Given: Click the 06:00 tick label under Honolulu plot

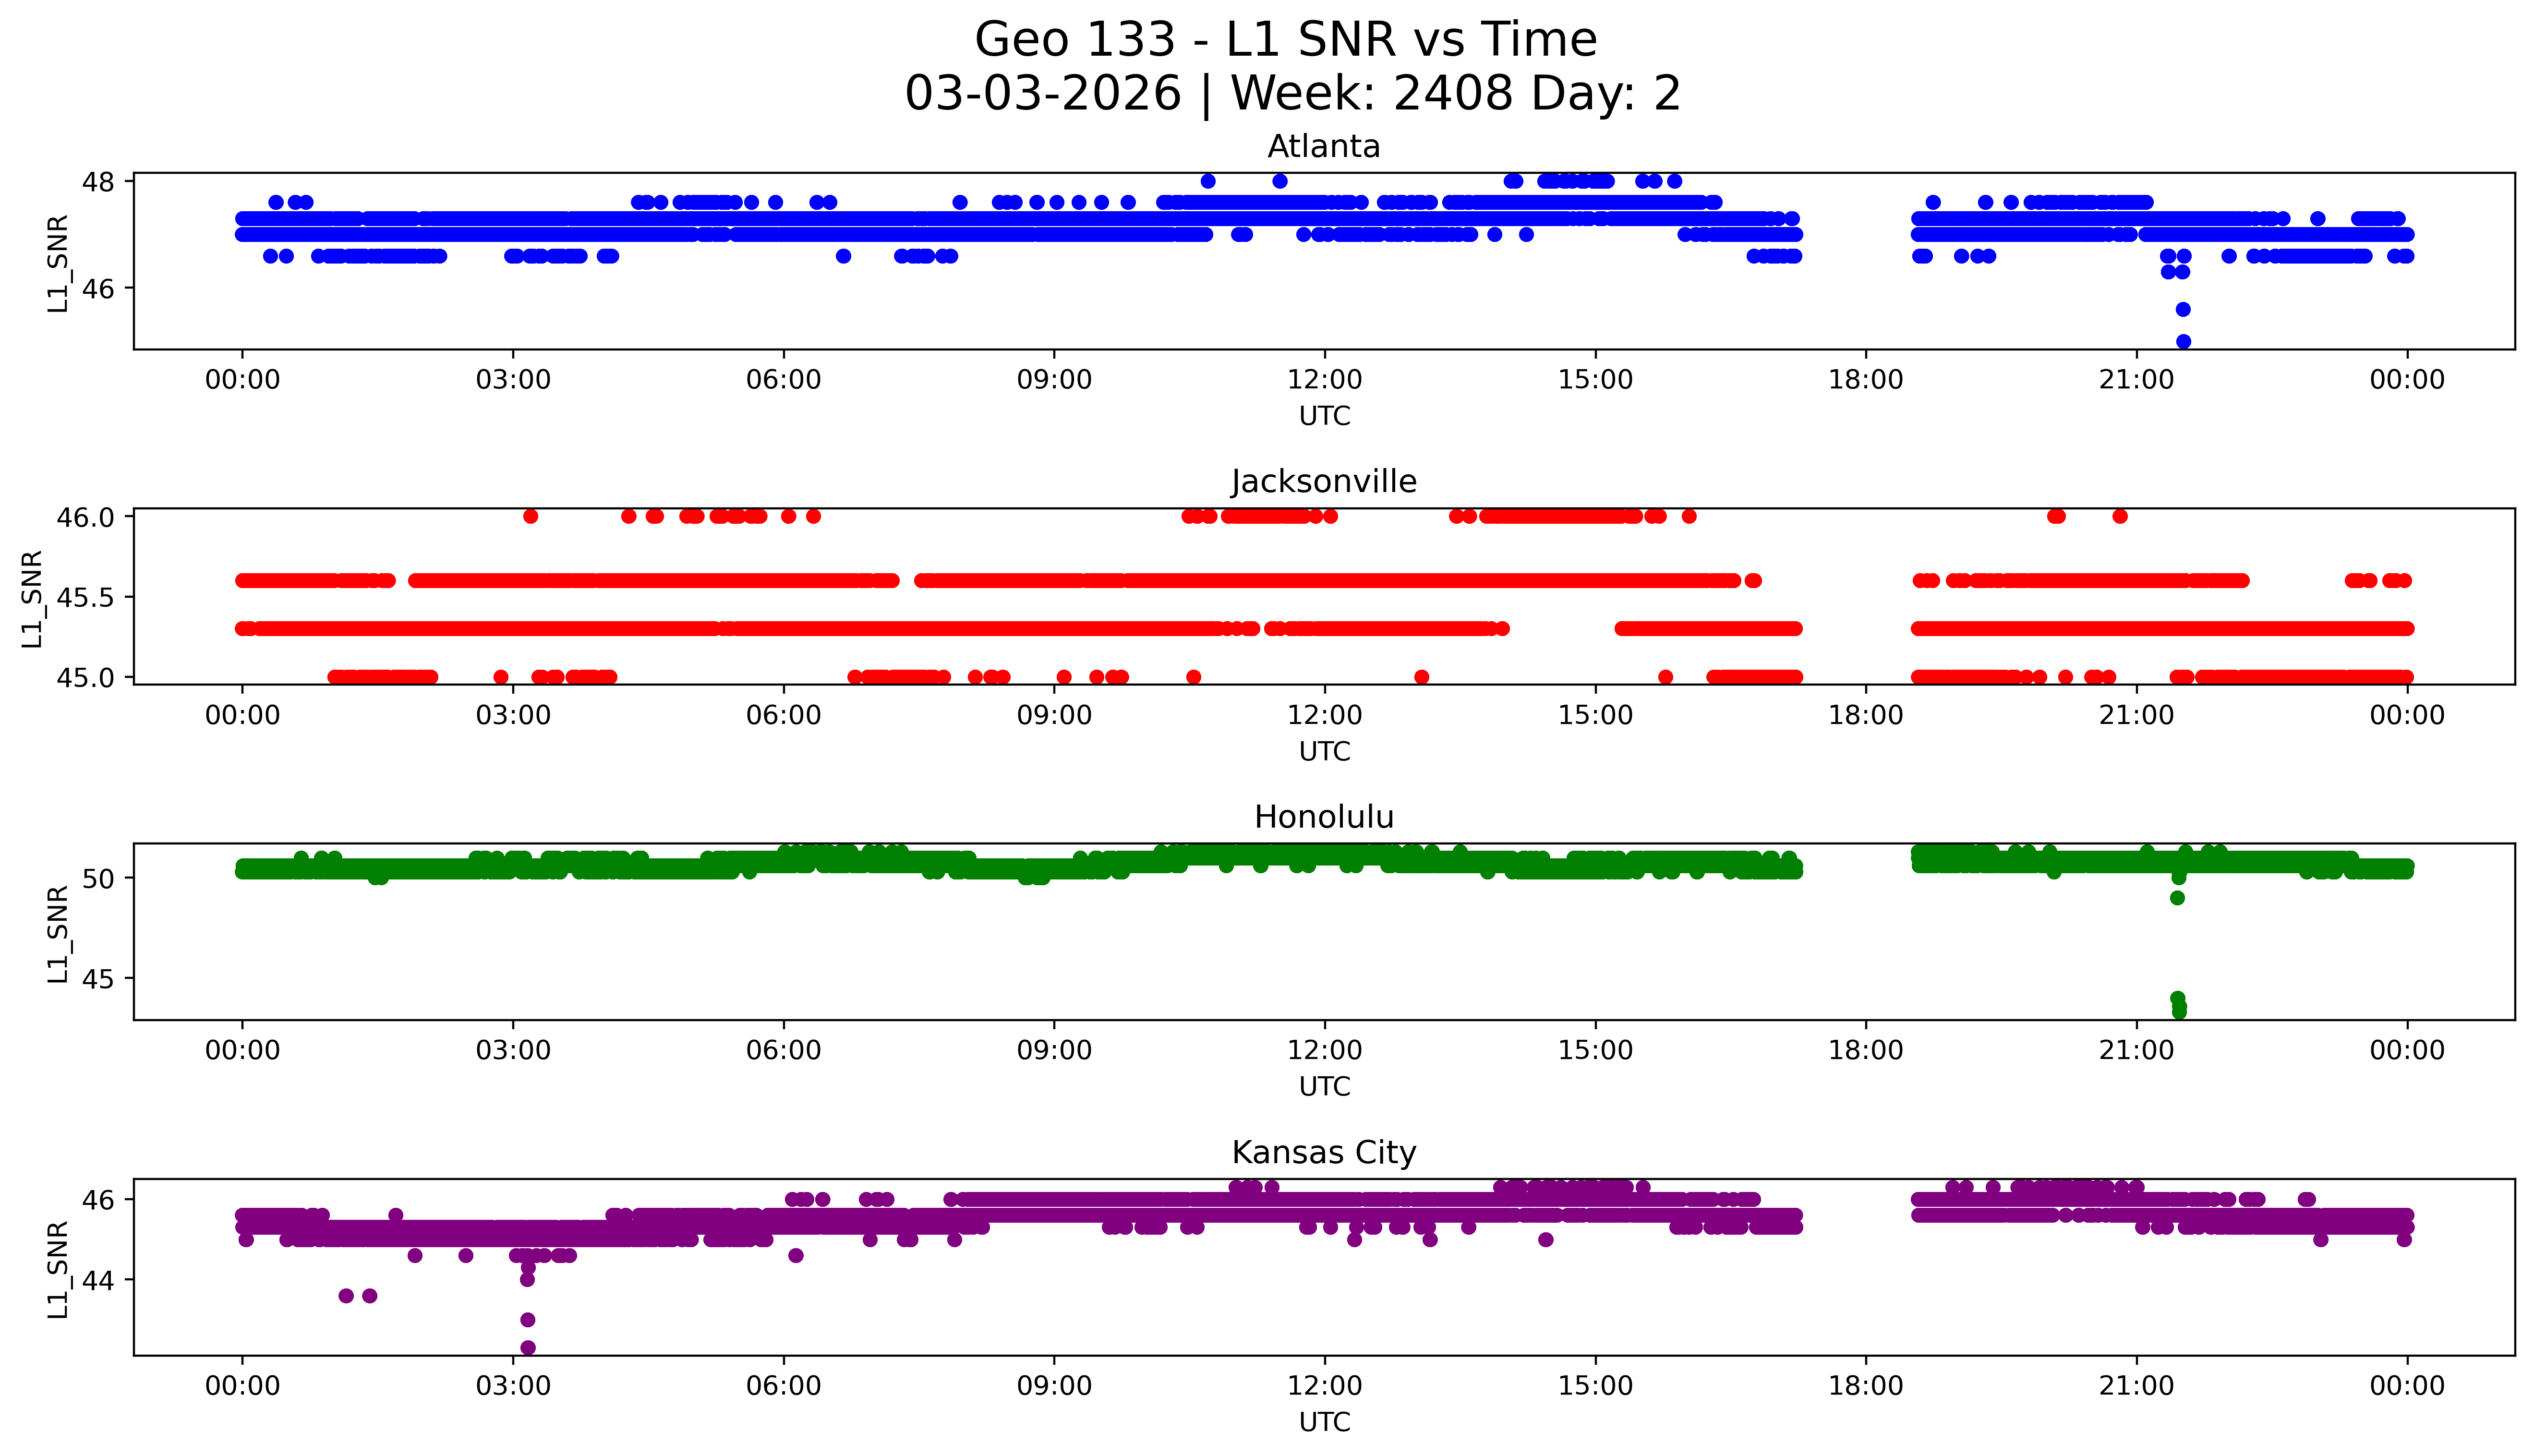Looking at the screenshot, I should pyautogui.click(x=783, y=1050).
